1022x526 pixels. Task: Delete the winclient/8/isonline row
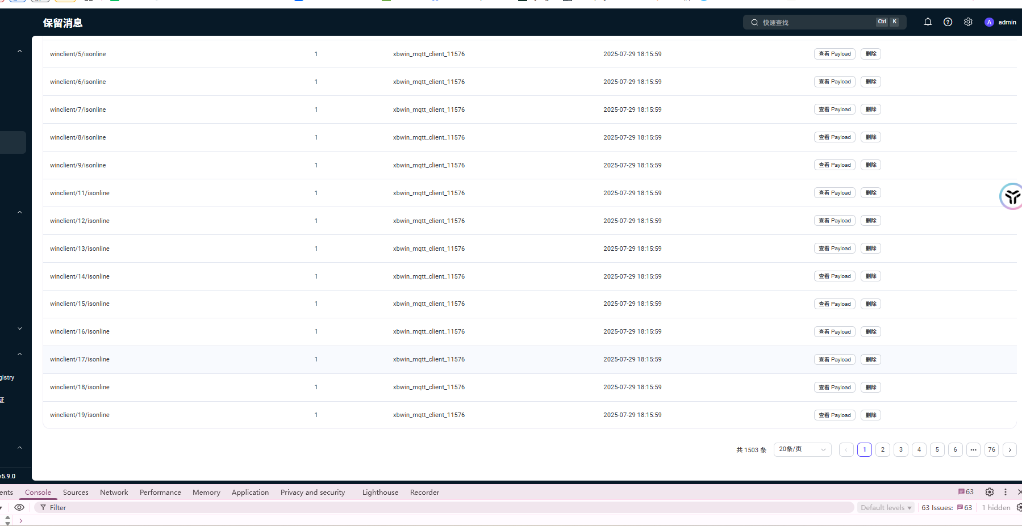(871, 137)
